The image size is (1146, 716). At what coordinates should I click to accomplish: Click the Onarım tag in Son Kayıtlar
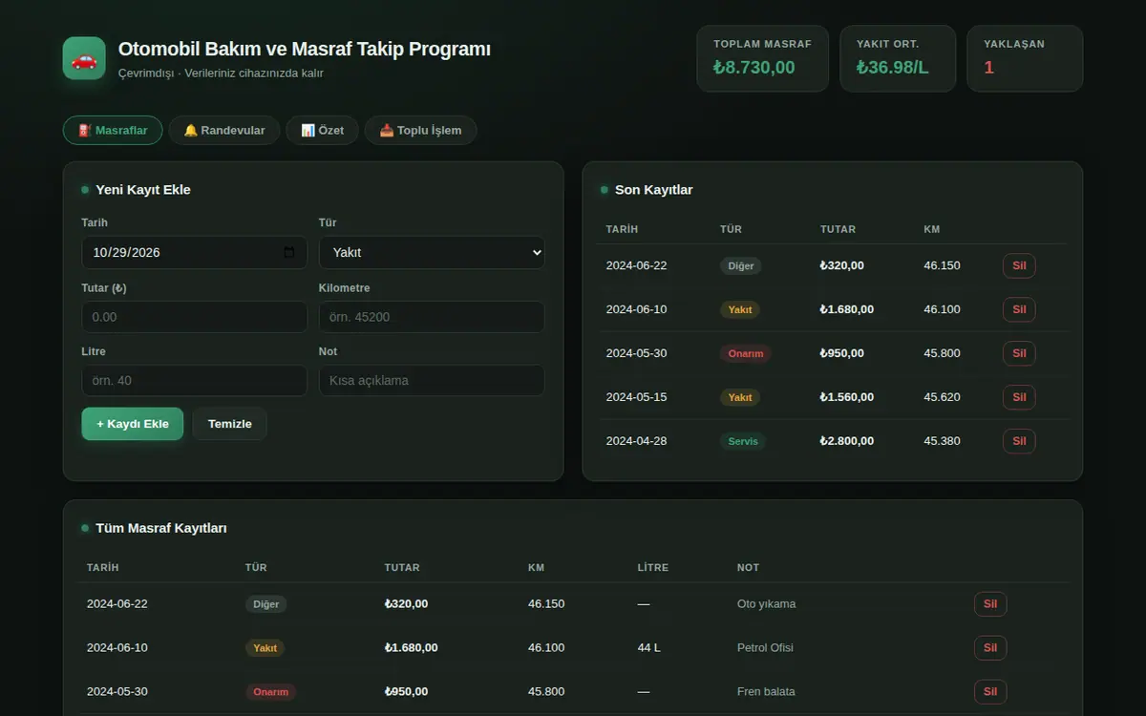pos(746,353)
